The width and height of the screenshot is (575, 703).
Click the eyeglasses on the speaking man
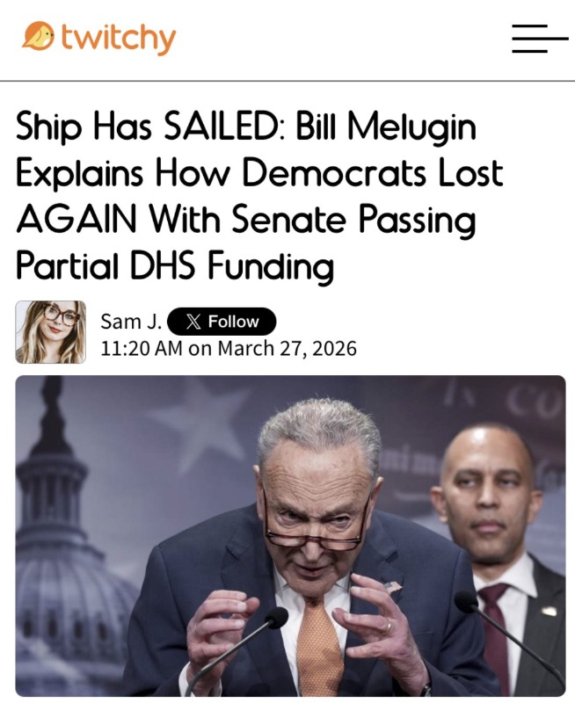tap(317, 526)
